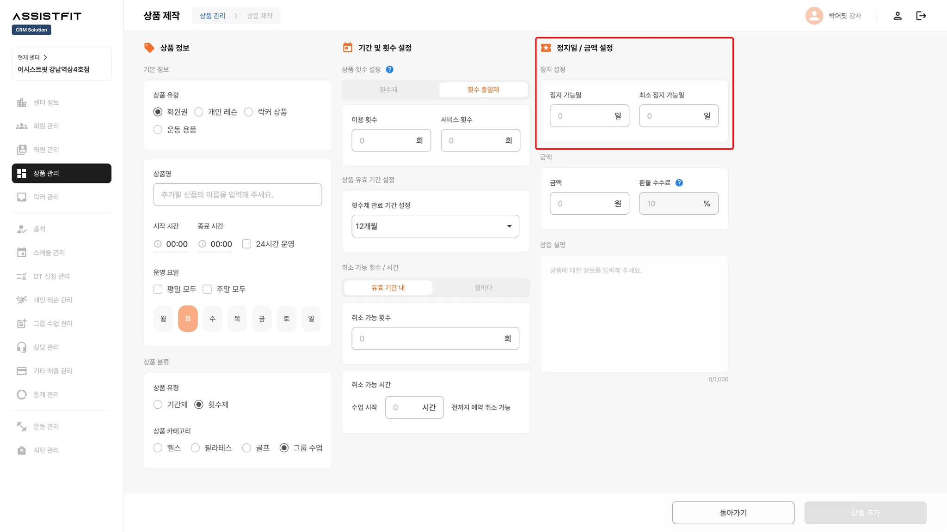Viewport: 947px width, 532px height.
Task: Open 상담 관리 headset sidebar item
Action: [22, 347]
